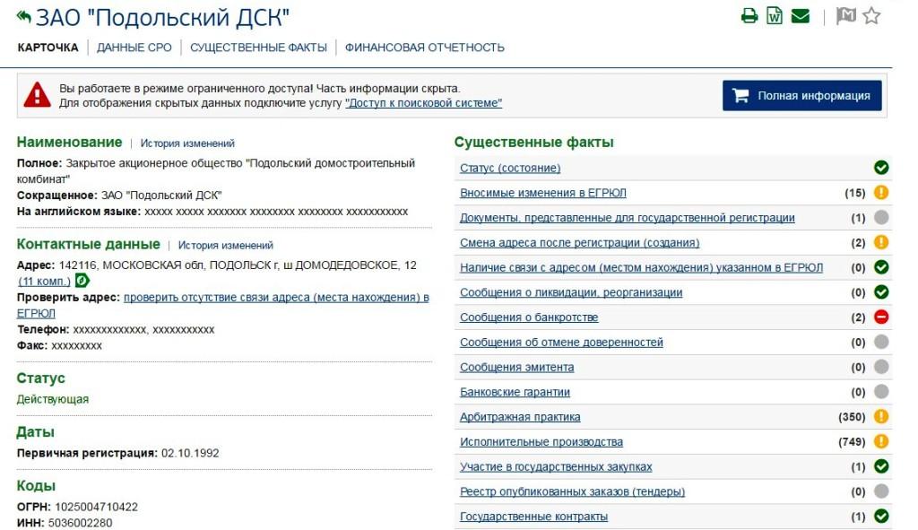The height and width of the screenshot is (530, 918).
Task: Click orange warning icon for Исполнительные производства
Action: tap(881, 441)
